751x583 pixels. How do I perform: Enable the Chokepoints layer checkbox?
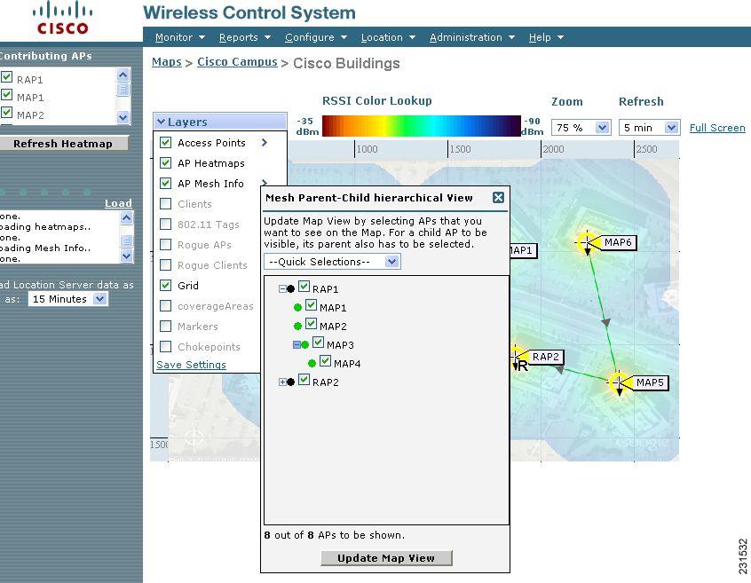click(x=166, y=346)
